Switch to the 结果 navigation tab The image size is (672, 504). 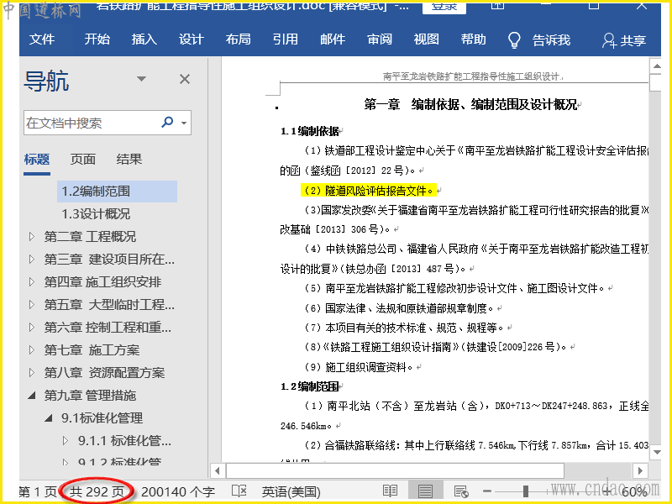129,160
